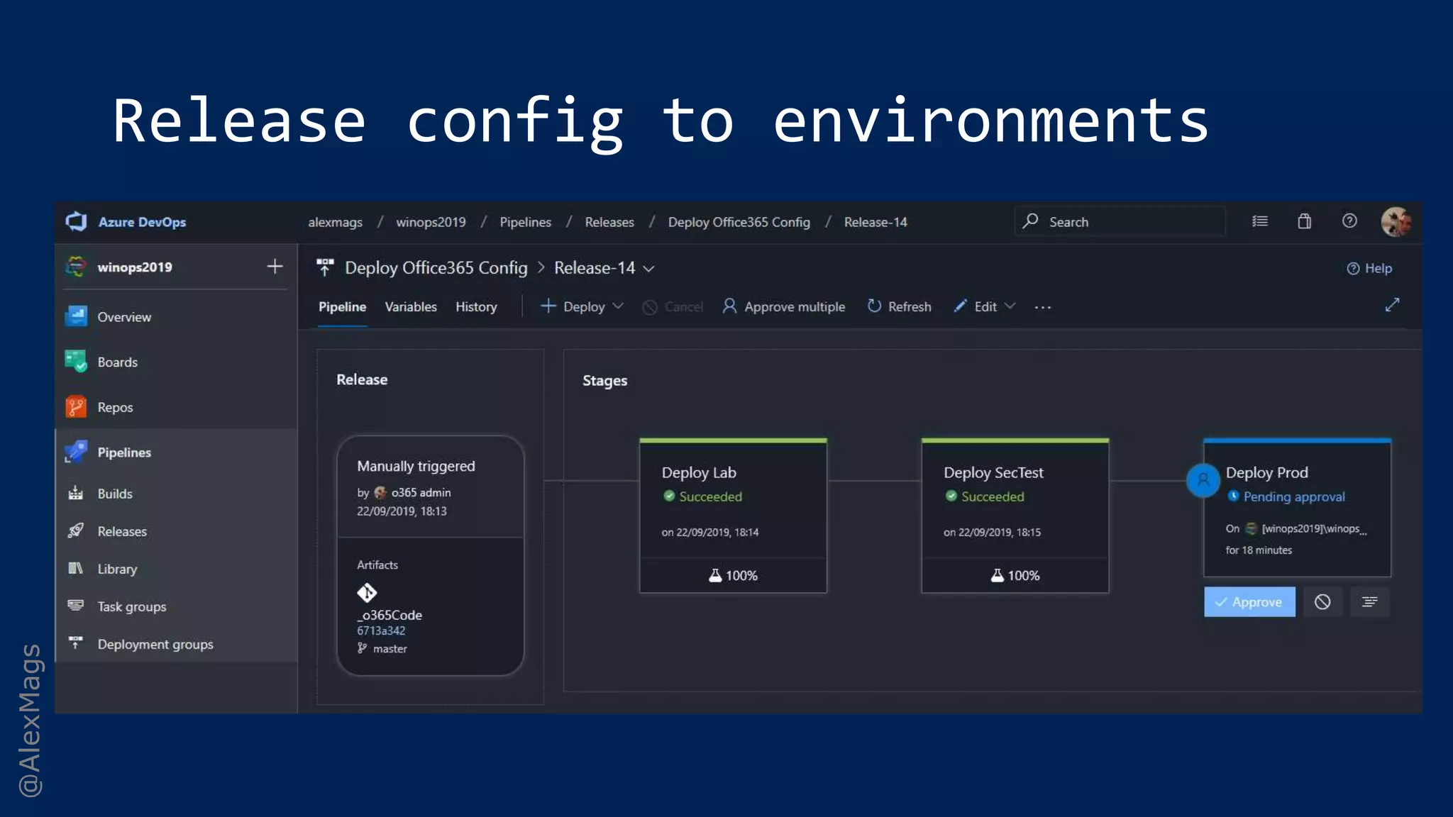Select the Deploy Lab stage card
This screenshot has width=1453, height=817.
pos(733,516)
